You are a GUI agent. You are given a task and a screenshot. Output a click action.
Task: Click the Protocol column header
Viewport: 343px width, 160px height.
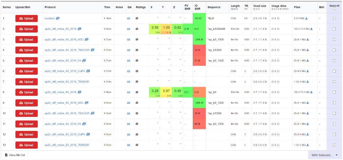tap(50, 7)
